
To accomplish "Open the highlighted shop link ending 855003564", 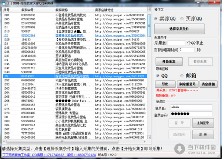I will click(x=120, y=36).
